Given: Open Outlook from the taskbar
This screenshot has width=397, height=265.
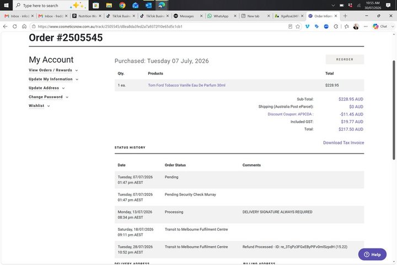Looking at the screenshot, I should pos(149,5).
